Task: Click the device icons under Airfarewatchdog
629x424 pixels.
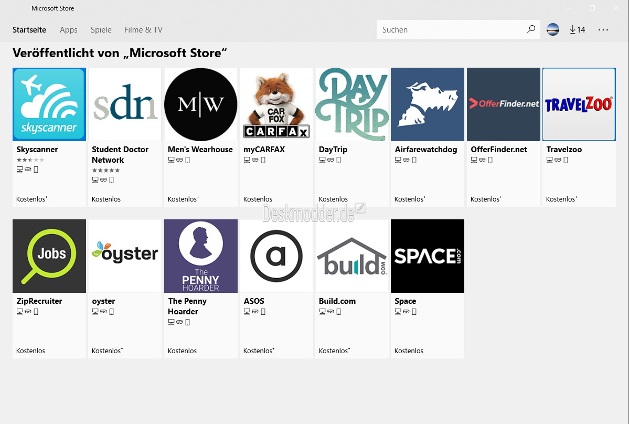Action: [406, 160]
